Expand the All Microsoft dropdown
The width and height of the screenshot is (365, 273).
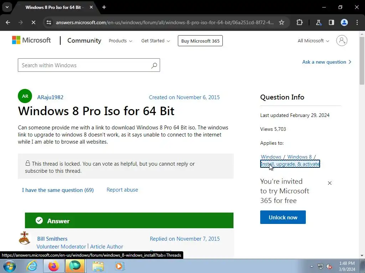pyautogui.click(x=313, y=41)
